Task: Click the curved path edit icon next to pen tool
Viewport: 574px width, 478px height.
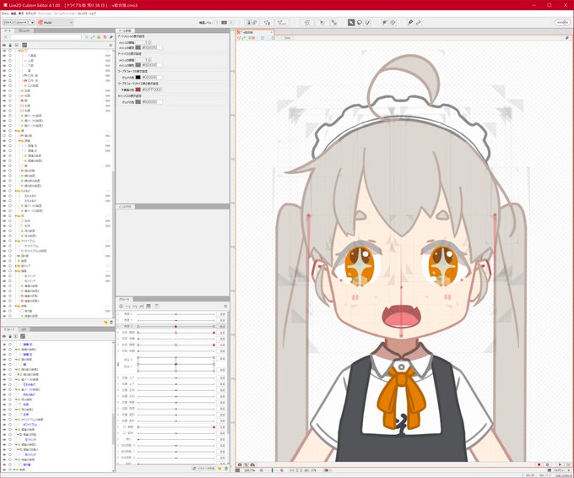Action: point(418,22)
